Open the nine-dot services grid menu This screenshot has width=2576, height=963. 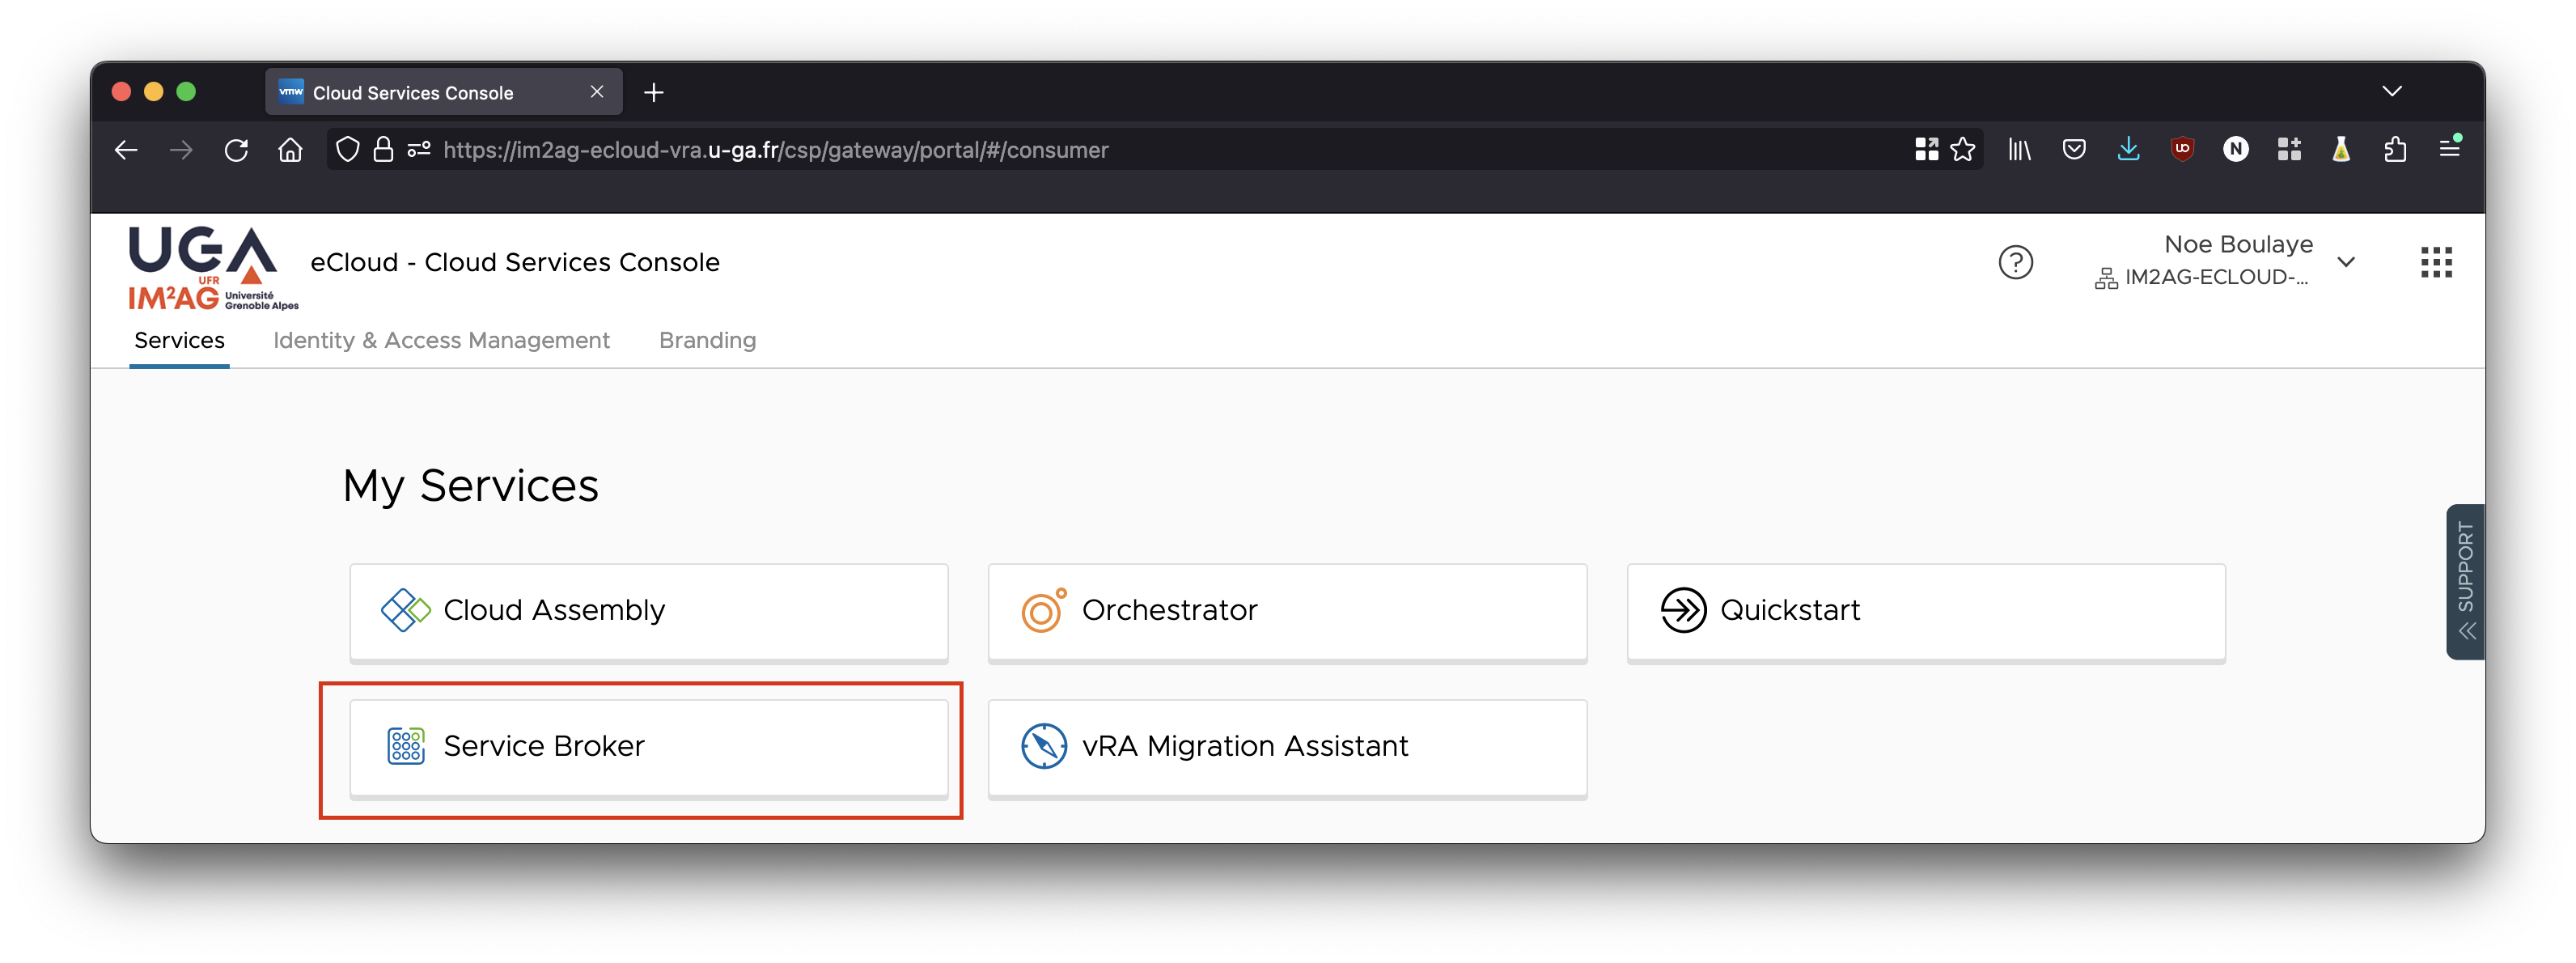tap(2436, 262)
